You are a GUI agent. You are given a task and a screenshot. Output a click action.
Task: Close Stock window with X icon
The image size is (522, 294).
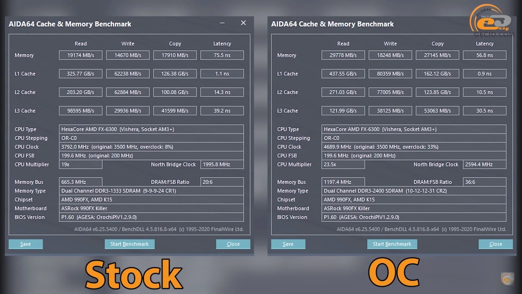[x=243, y=23]
